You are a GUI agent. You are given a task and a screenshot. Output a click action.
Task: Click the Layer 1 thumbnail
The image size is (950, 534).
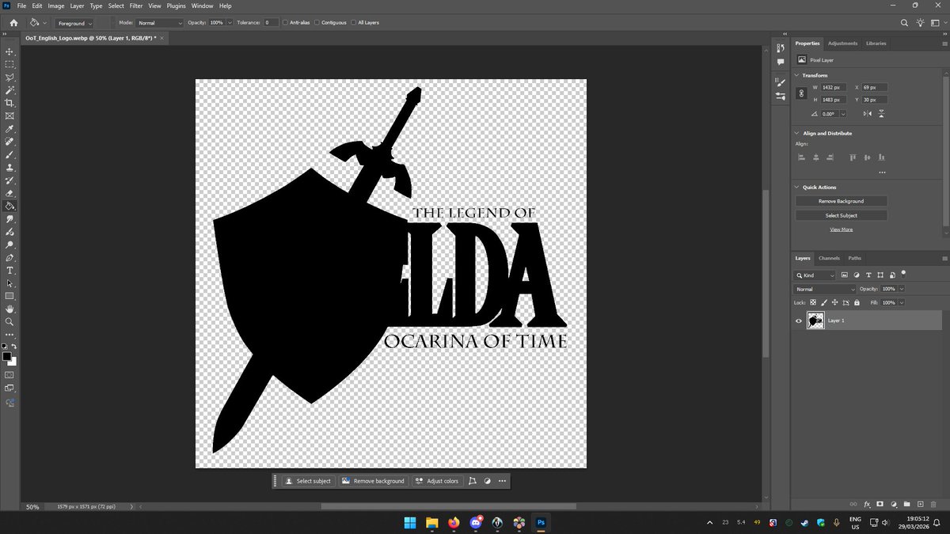pyautogui.click(x=815, y=320)
